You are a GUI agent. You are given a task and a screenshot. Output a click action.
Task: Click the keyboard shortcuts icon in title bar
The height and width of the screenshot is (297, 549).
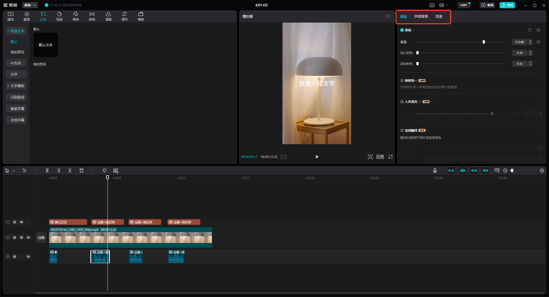coord(432,5)
